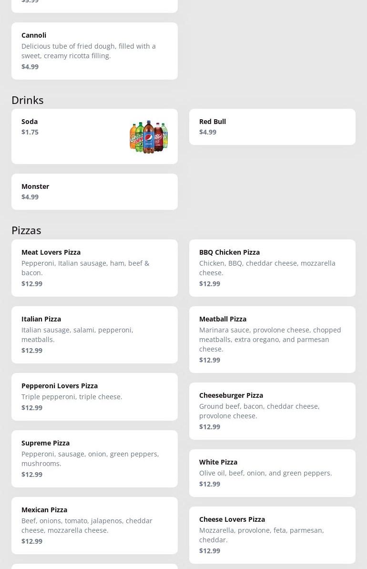Select BBQ Chicken Pizza
Viewport: 367px width, 569px height.
272,268
